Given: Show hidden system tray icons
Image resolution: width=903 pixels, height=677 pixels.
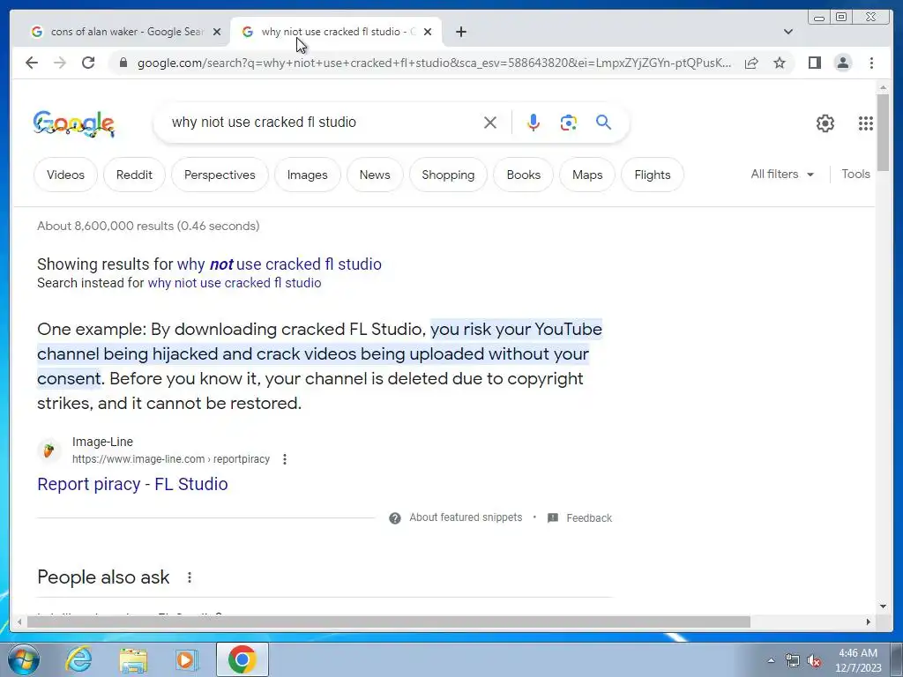Looking at the screenshot, I should point(771,660).
